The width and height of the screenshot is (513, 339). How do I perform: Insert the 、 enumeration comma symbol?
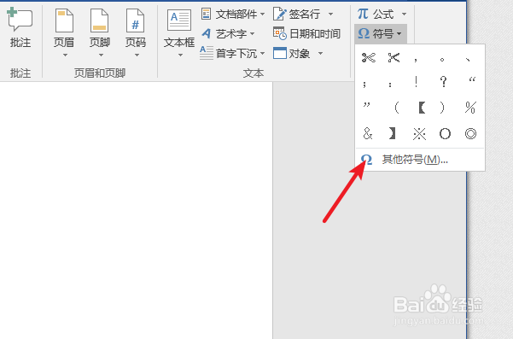pyautogui.click(x=468, y=60)
